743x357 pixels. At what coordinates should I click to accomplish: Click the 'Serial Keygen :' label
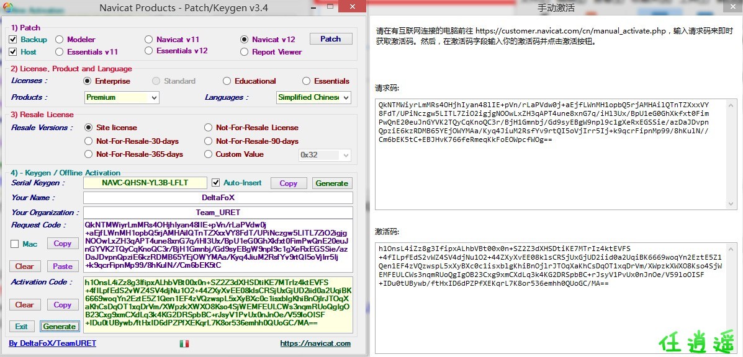coord(38,182)
